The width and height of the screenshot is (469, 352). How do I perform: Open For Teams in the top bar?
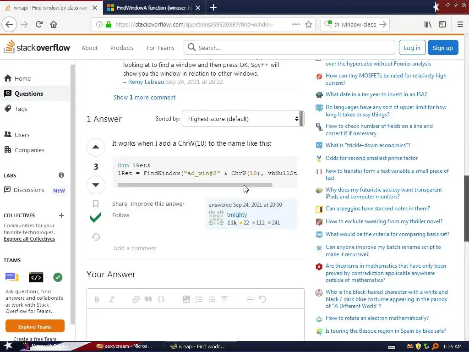[160, 48]
